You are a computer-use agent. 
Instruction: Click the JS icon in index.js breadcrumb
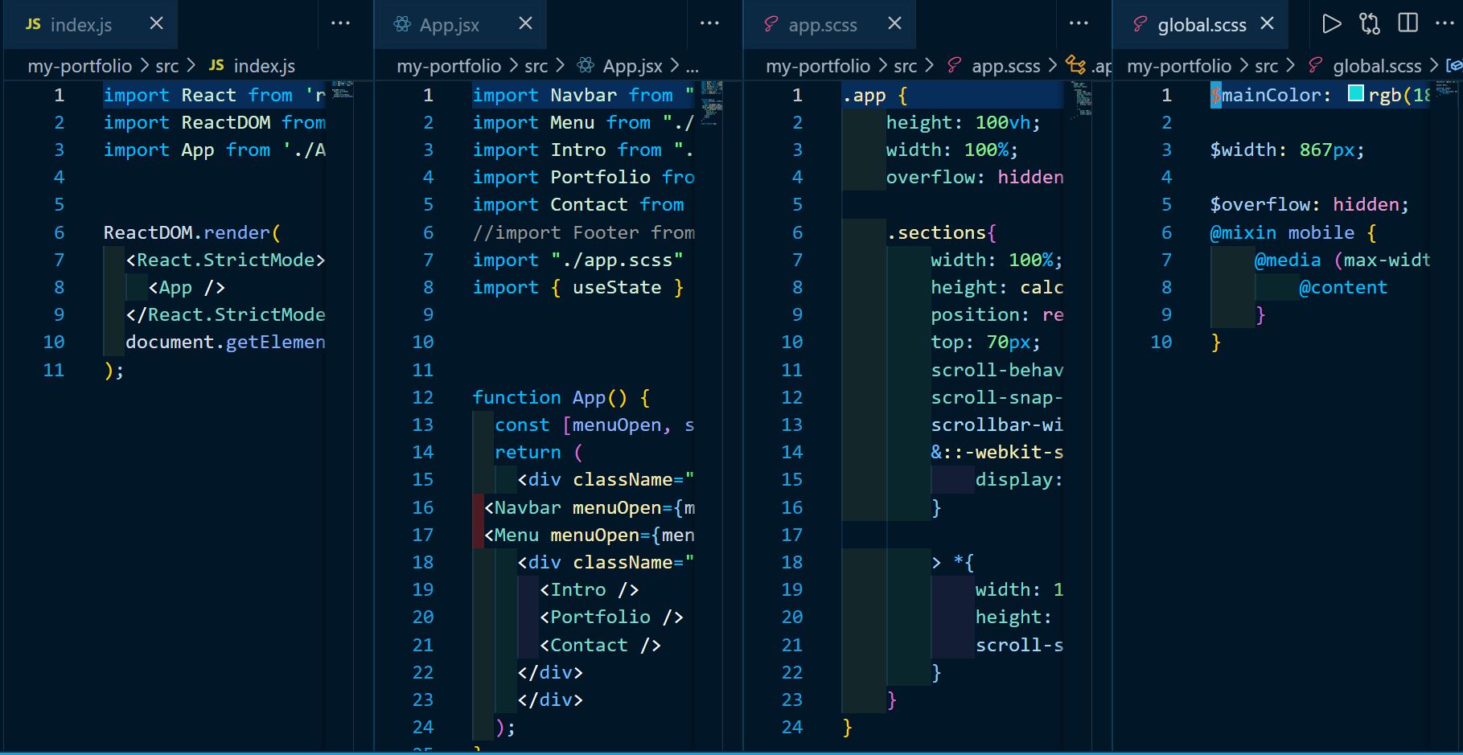pos(216,65)
